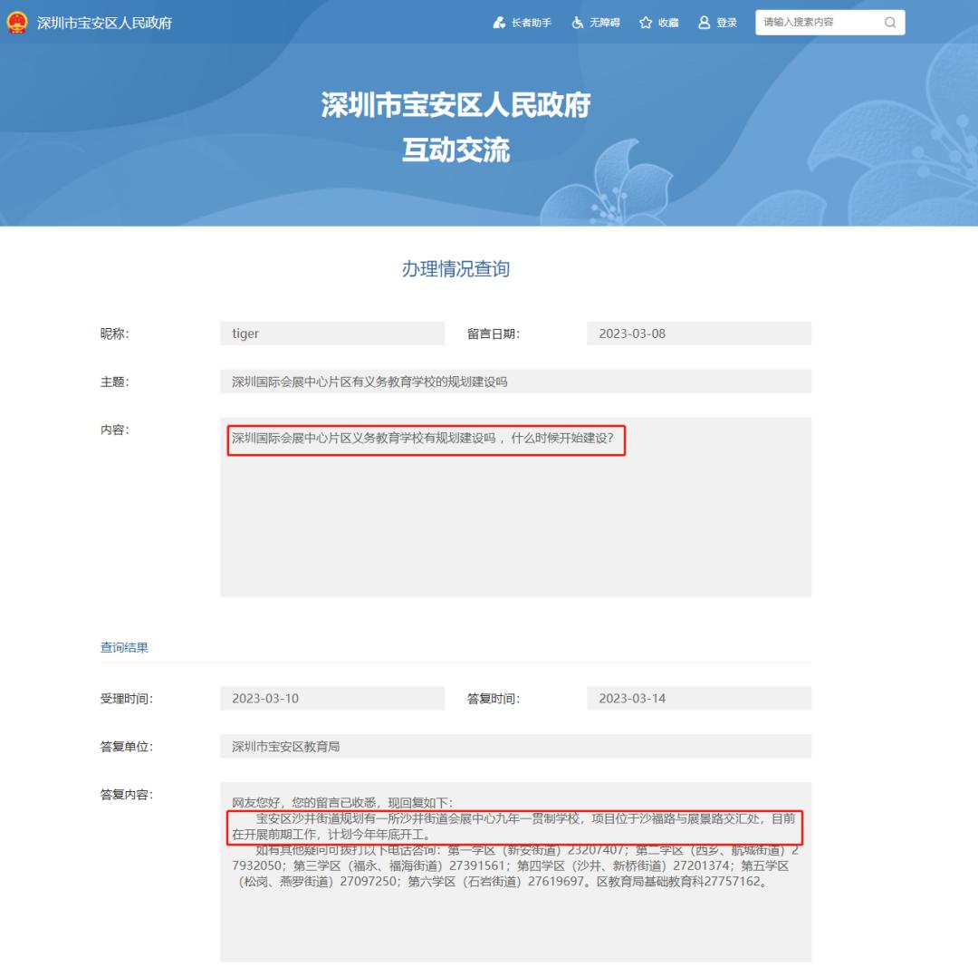978x977 pixels.
Task: Select the 答复单位 field showing 深圳市宝安区教育局
Action: [x=514, y=745]
